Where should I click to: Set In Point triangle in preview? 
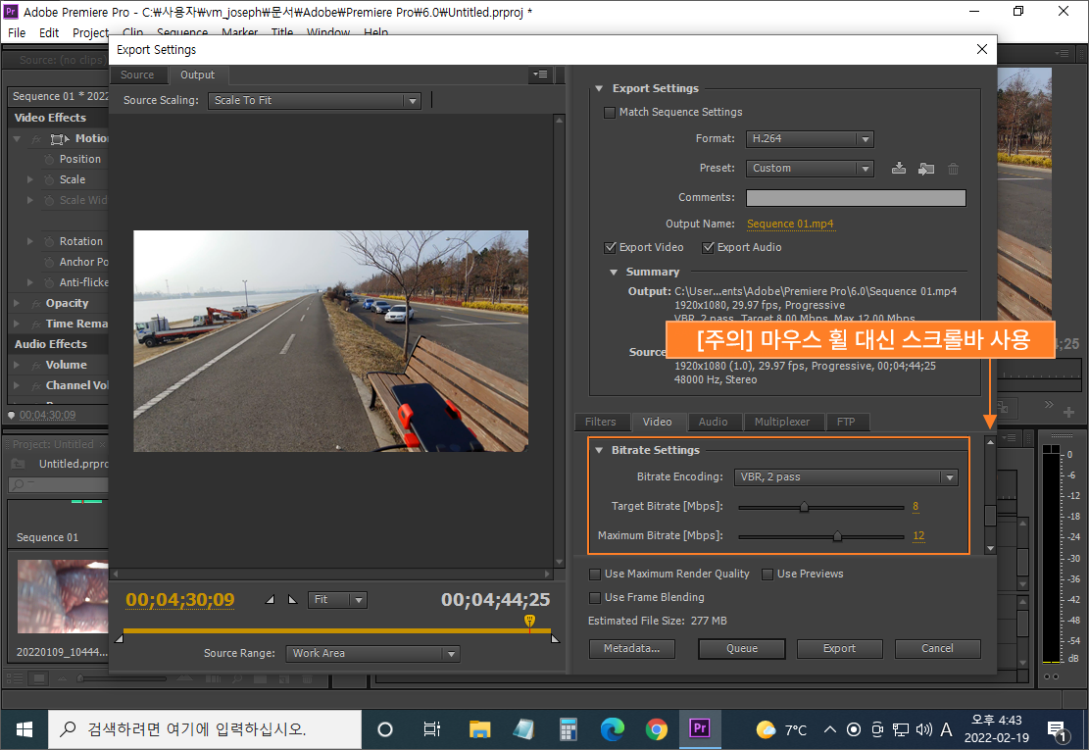[271, 599]
